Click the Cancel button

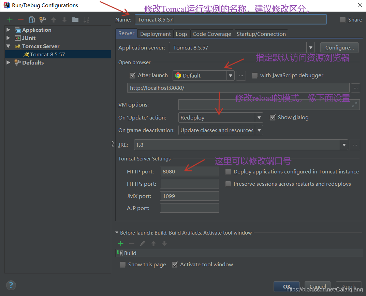pyautogui.click(x=318, y=287)
